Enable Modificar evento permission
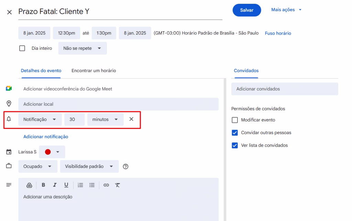 (x=234, y=120)
